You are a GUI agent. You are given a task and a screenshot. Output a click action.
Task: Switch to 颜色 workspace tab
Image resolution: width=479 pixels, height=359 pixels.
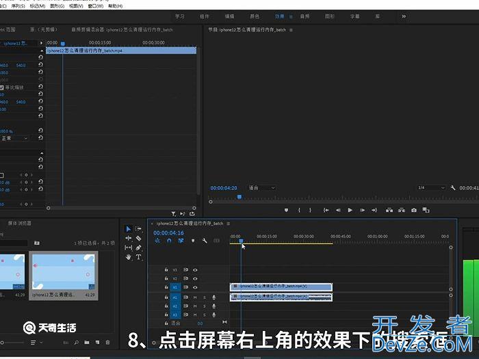[255, 16]
